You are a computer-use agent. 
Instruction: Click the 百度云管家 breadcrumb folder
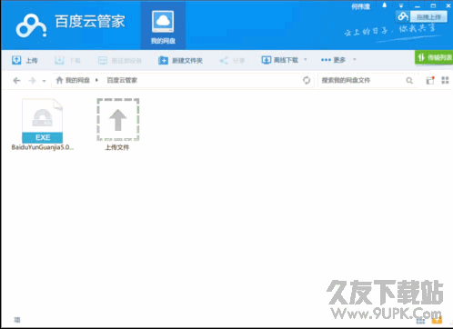[x=122, y=80]
